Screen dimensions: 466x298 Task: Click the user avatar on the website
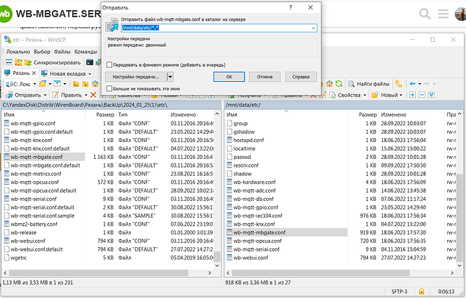pos(461,14)
